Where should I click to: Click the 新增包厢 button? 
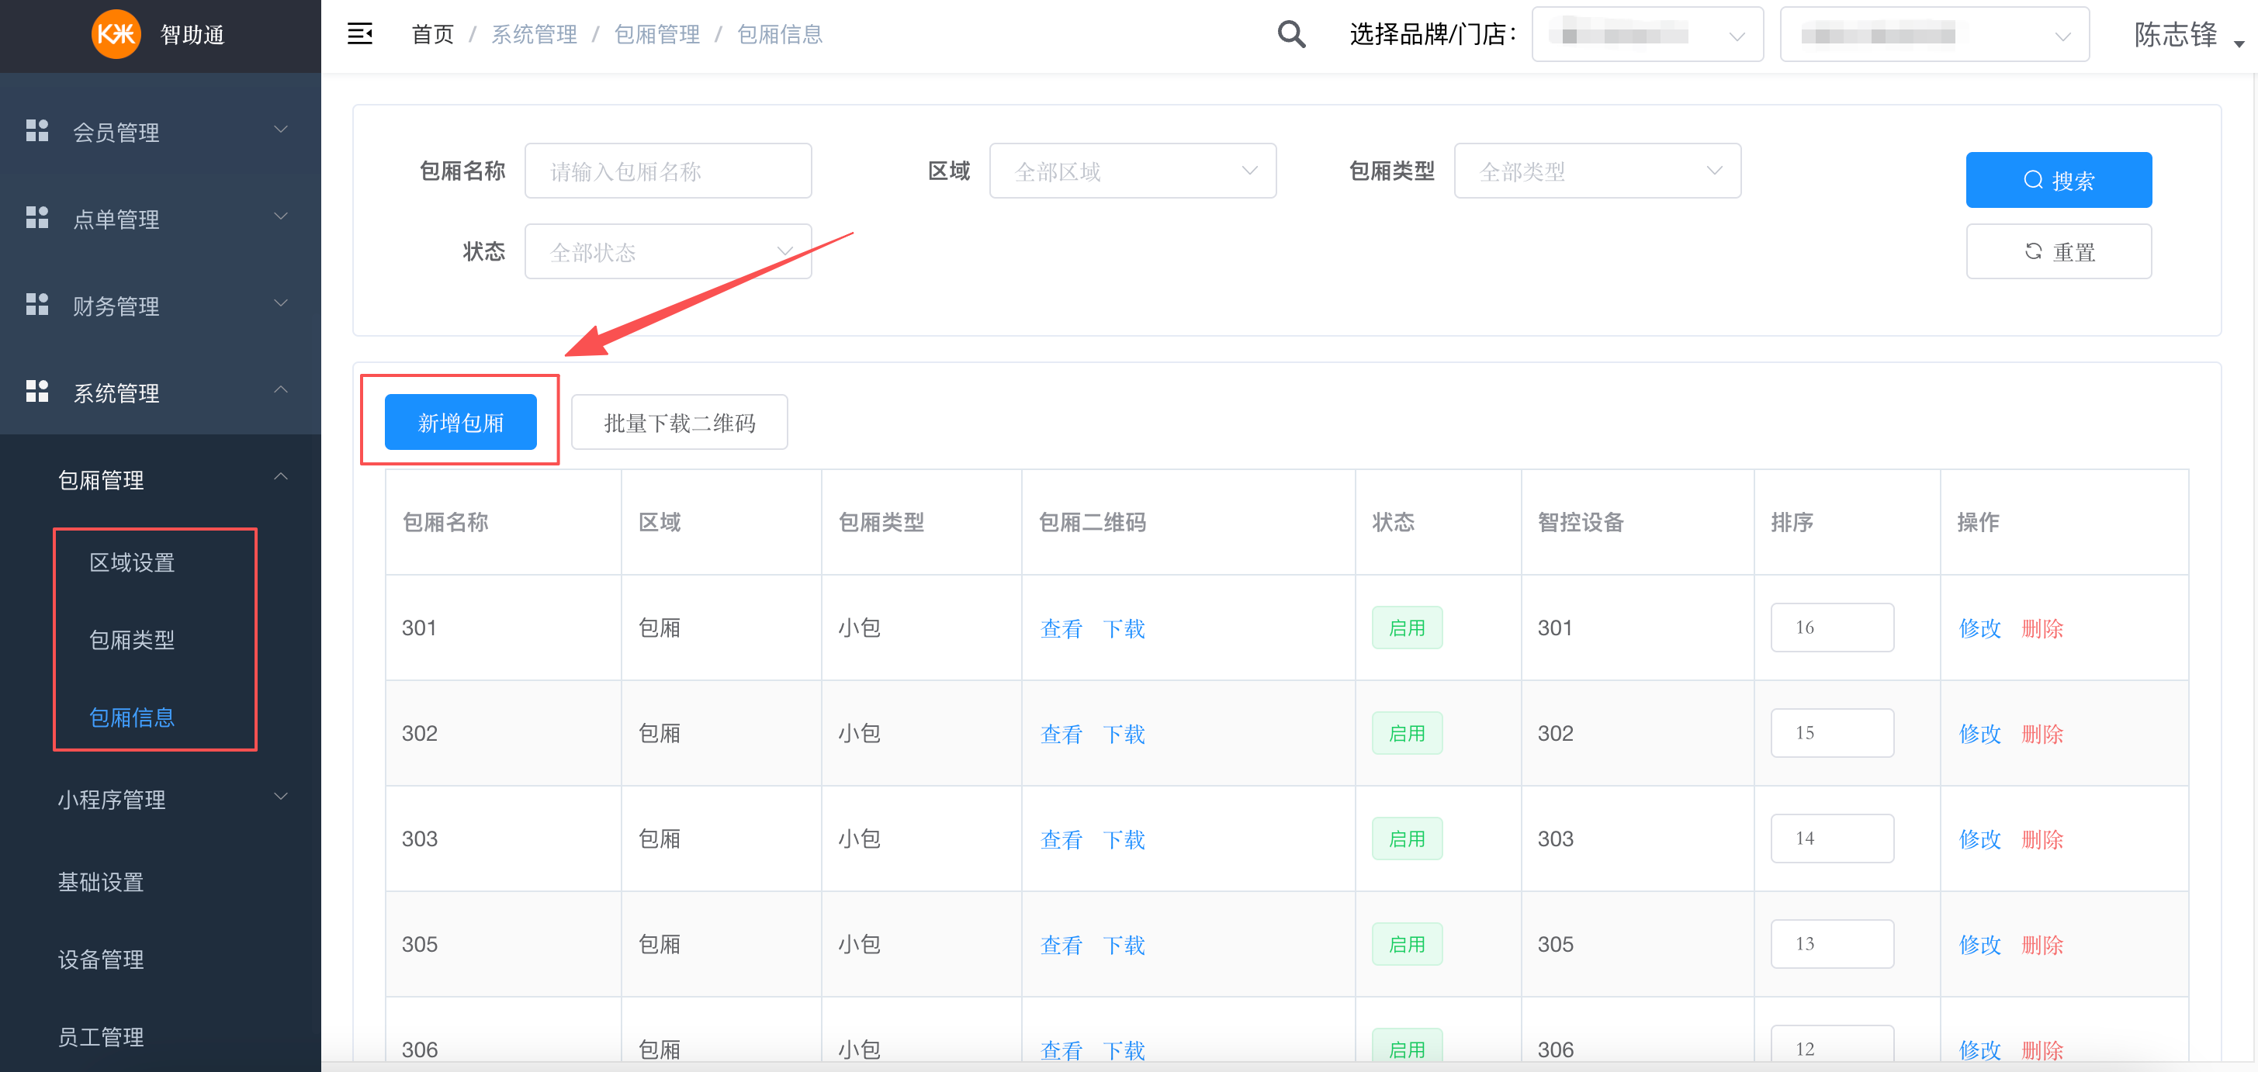[460, 423]
